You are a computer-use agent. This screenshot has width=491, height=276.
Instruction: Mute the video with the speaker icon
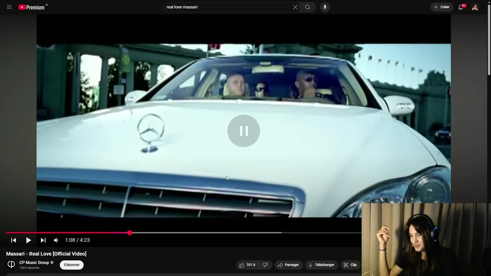[56, 240]
